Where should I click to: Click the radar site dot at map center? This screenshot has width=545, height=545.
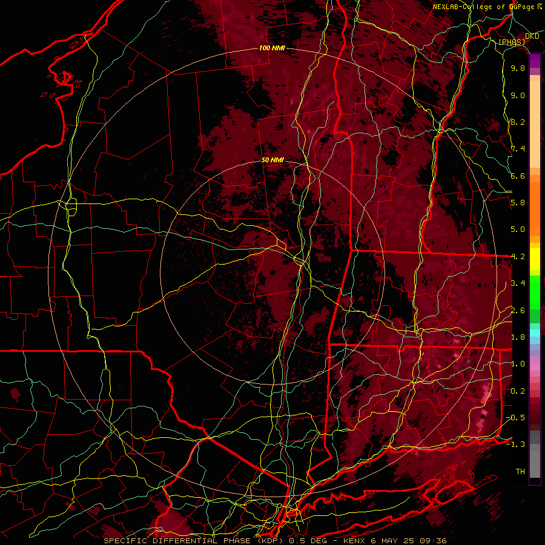pos(273,272)
